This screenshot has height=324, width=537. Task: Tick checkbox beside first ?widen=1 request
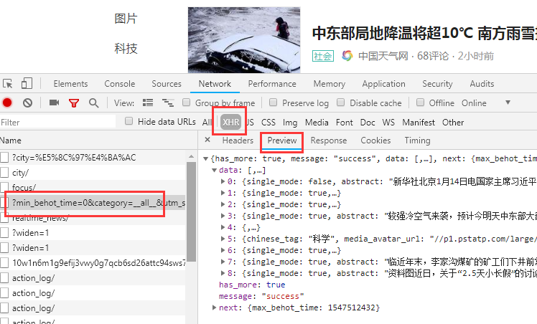pyautogui.click(x=4, y=233)
